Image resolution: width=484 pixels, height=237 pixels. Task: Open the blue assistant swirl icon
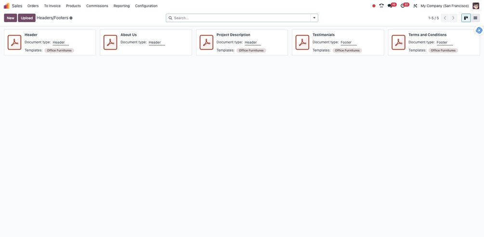coord(479,30)
